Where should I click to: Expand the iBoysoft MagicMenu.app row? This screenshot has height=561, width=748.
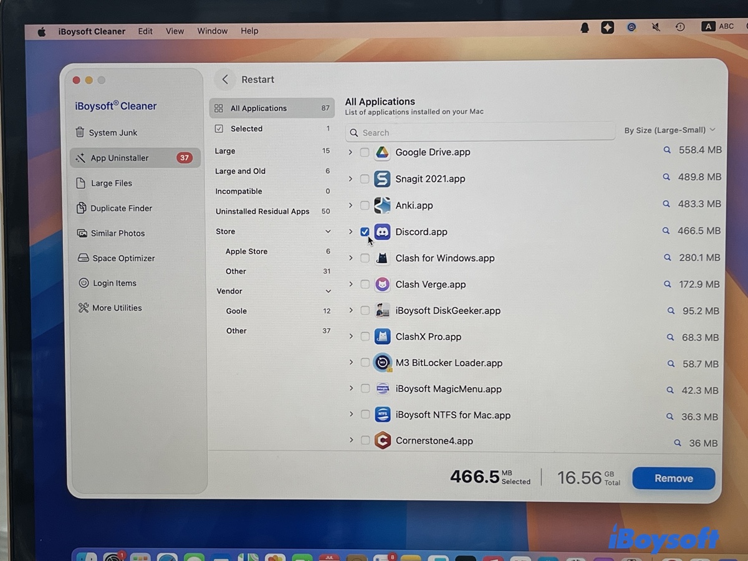[x=351, y=388]
